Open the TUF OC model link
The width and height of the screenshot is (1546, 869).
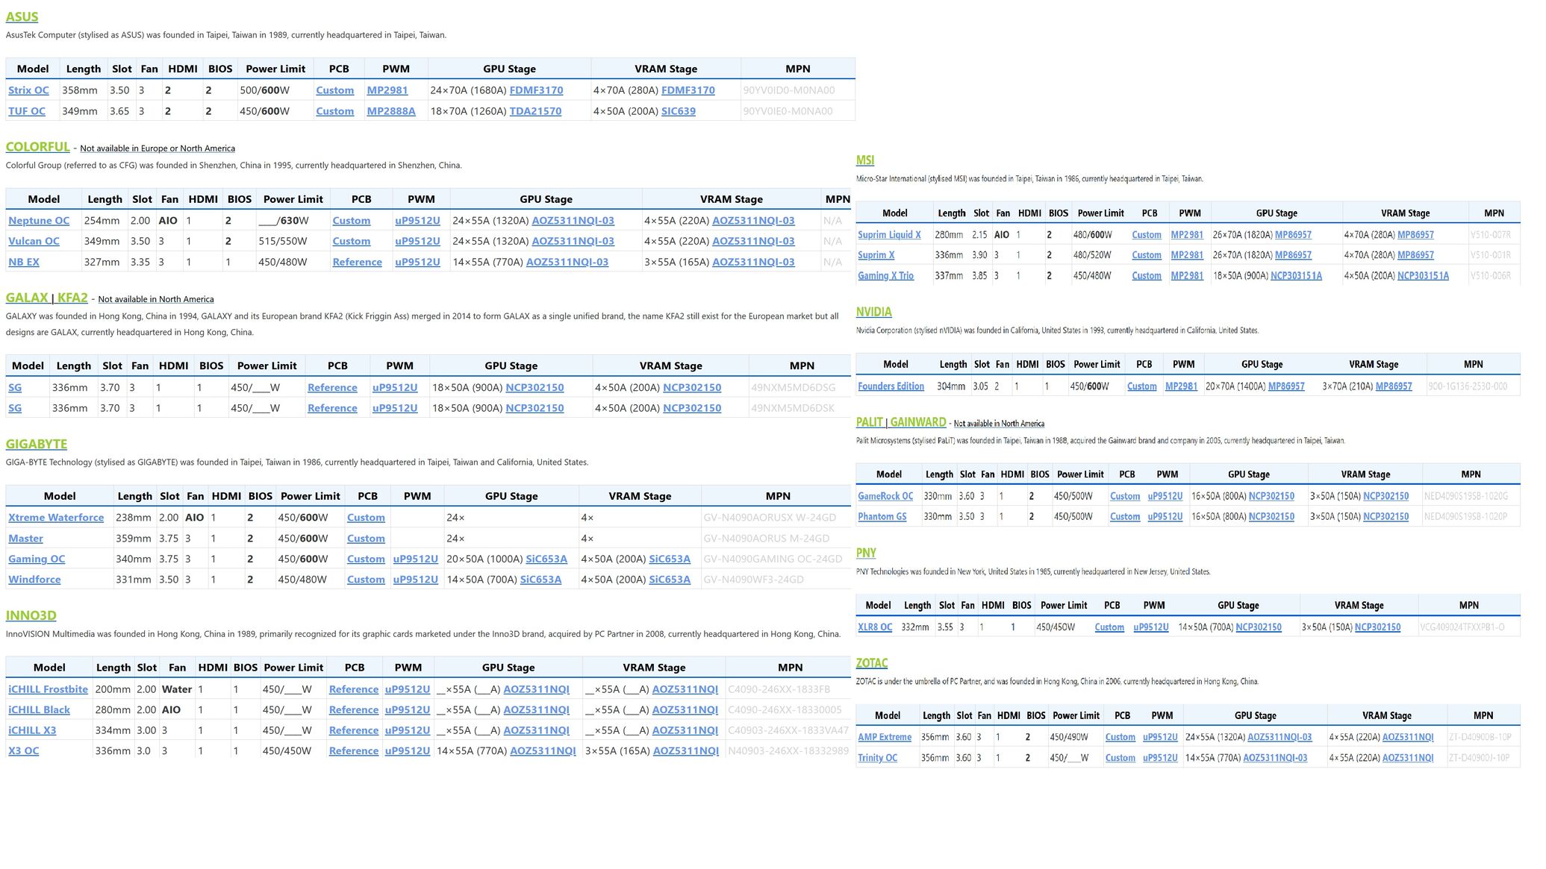coord(27,111)
